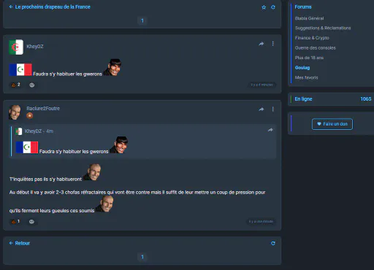Open the KheyDZ username profile link
The width and height of the screenshot is (374, 270).
[35, 47]
